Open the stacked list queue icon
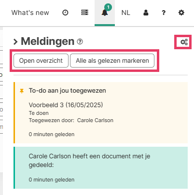 pos(84,13)
